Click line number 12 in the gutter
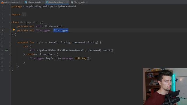Viewport: 187px width, 105px height. pyautogui.click(x=2, y=42)
